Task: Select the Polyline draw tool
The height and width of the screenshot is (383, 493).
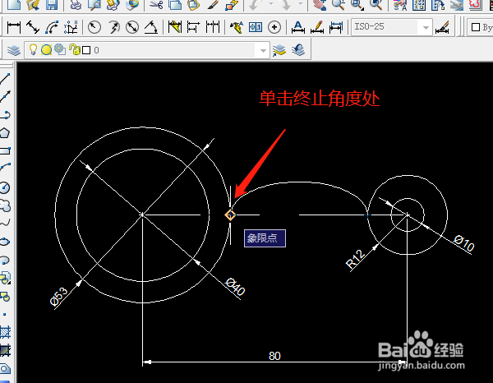Action: [x=6, y=115]
